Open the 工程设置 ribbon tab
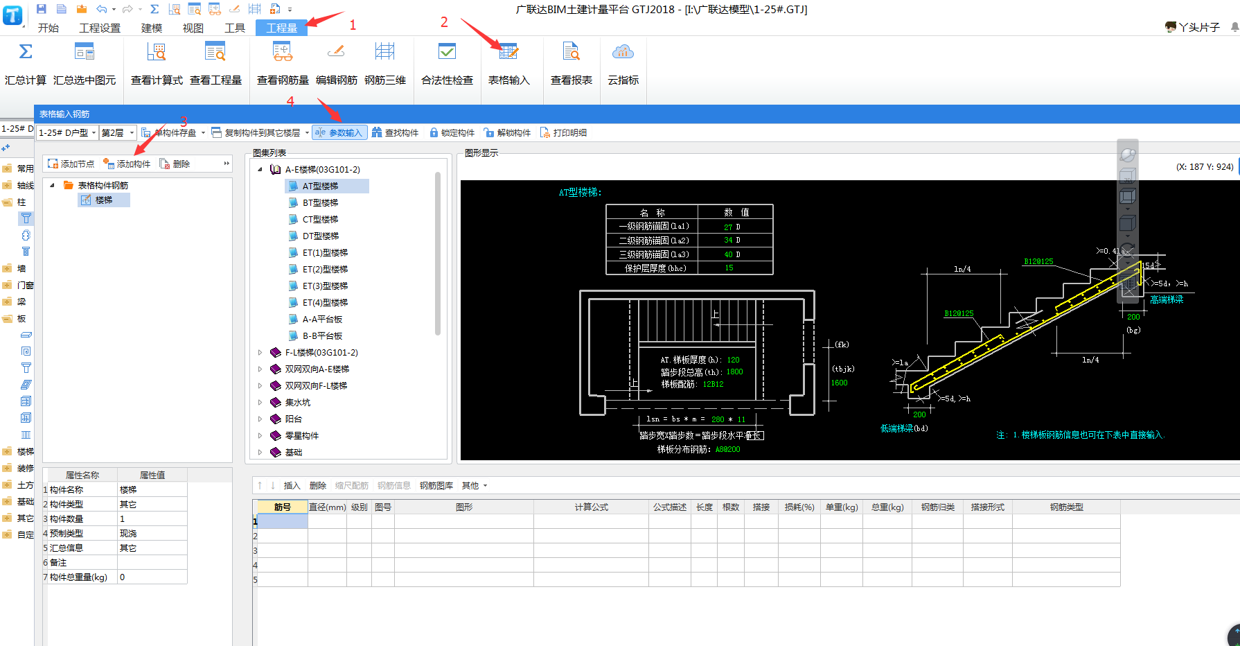Image resolution: width=1240 pixels, height=646 pixels. [100, 28]
